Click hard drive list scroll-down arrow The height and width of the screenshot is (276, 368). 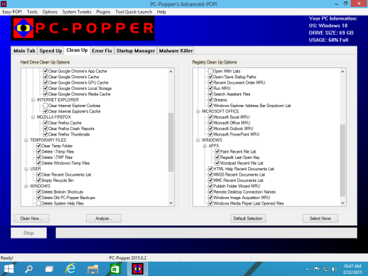tap(171, 203)
